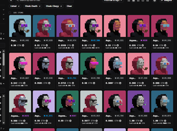The width and height of the screenshot is (177, 131).
Task: Click the lower sidebar list scroll-up arrow
Action: coord(4,96)
